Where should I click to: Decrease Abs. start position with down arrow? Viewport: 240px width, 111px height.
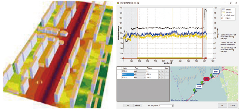pyautogui.click(x=173, y=106)
